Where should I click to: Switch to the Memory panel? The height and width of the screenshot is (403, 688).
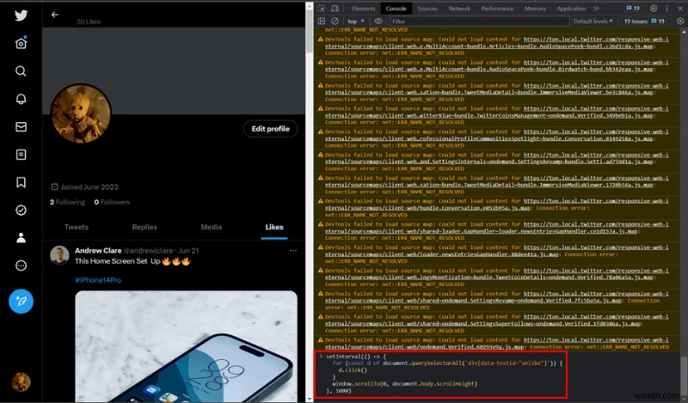coord(535,9)
